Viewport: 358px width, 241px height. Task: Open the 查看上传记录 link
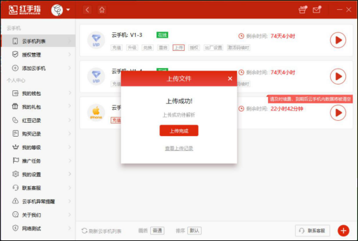click(179, 149)
